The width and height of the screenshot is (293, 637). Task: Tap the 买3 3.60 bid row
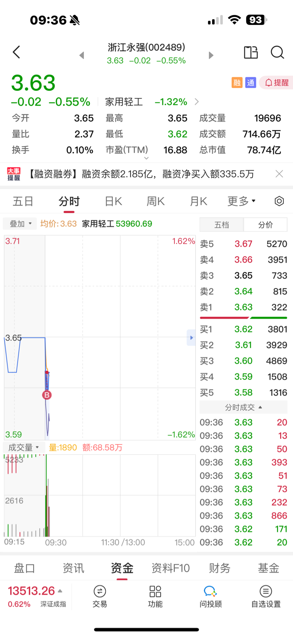[x=243, y=361]
